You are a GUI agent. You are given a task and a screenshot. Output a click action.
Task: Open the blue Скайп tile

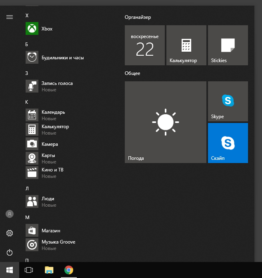click(x=228, y=143)
